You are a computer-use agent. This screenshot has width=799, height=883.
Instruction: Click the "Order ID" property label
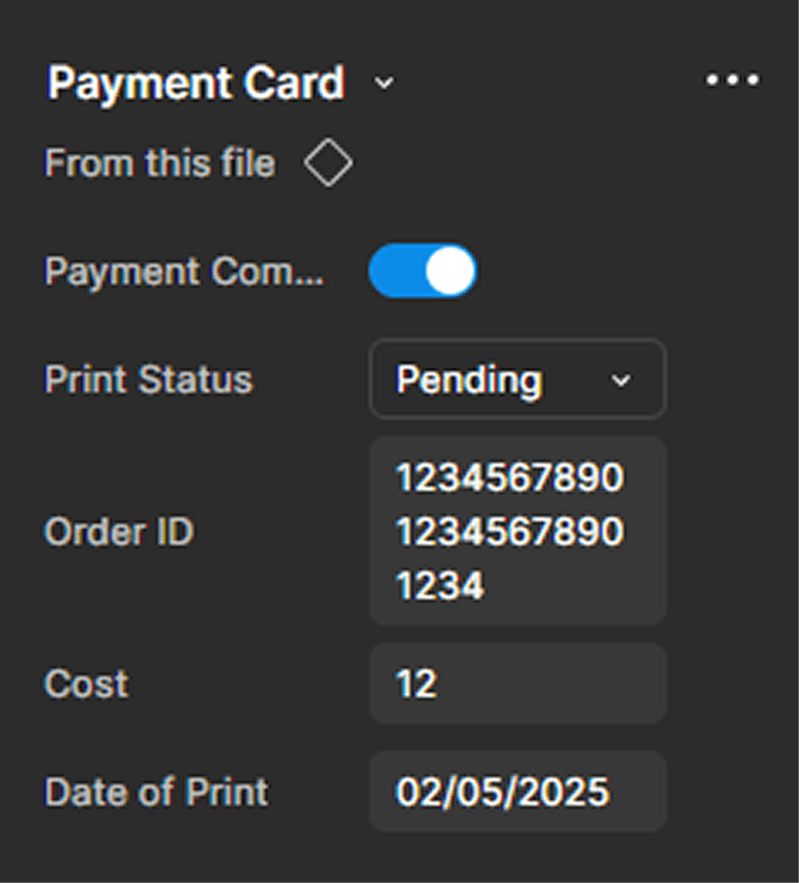pyautogui.click(x=118, y=532)
